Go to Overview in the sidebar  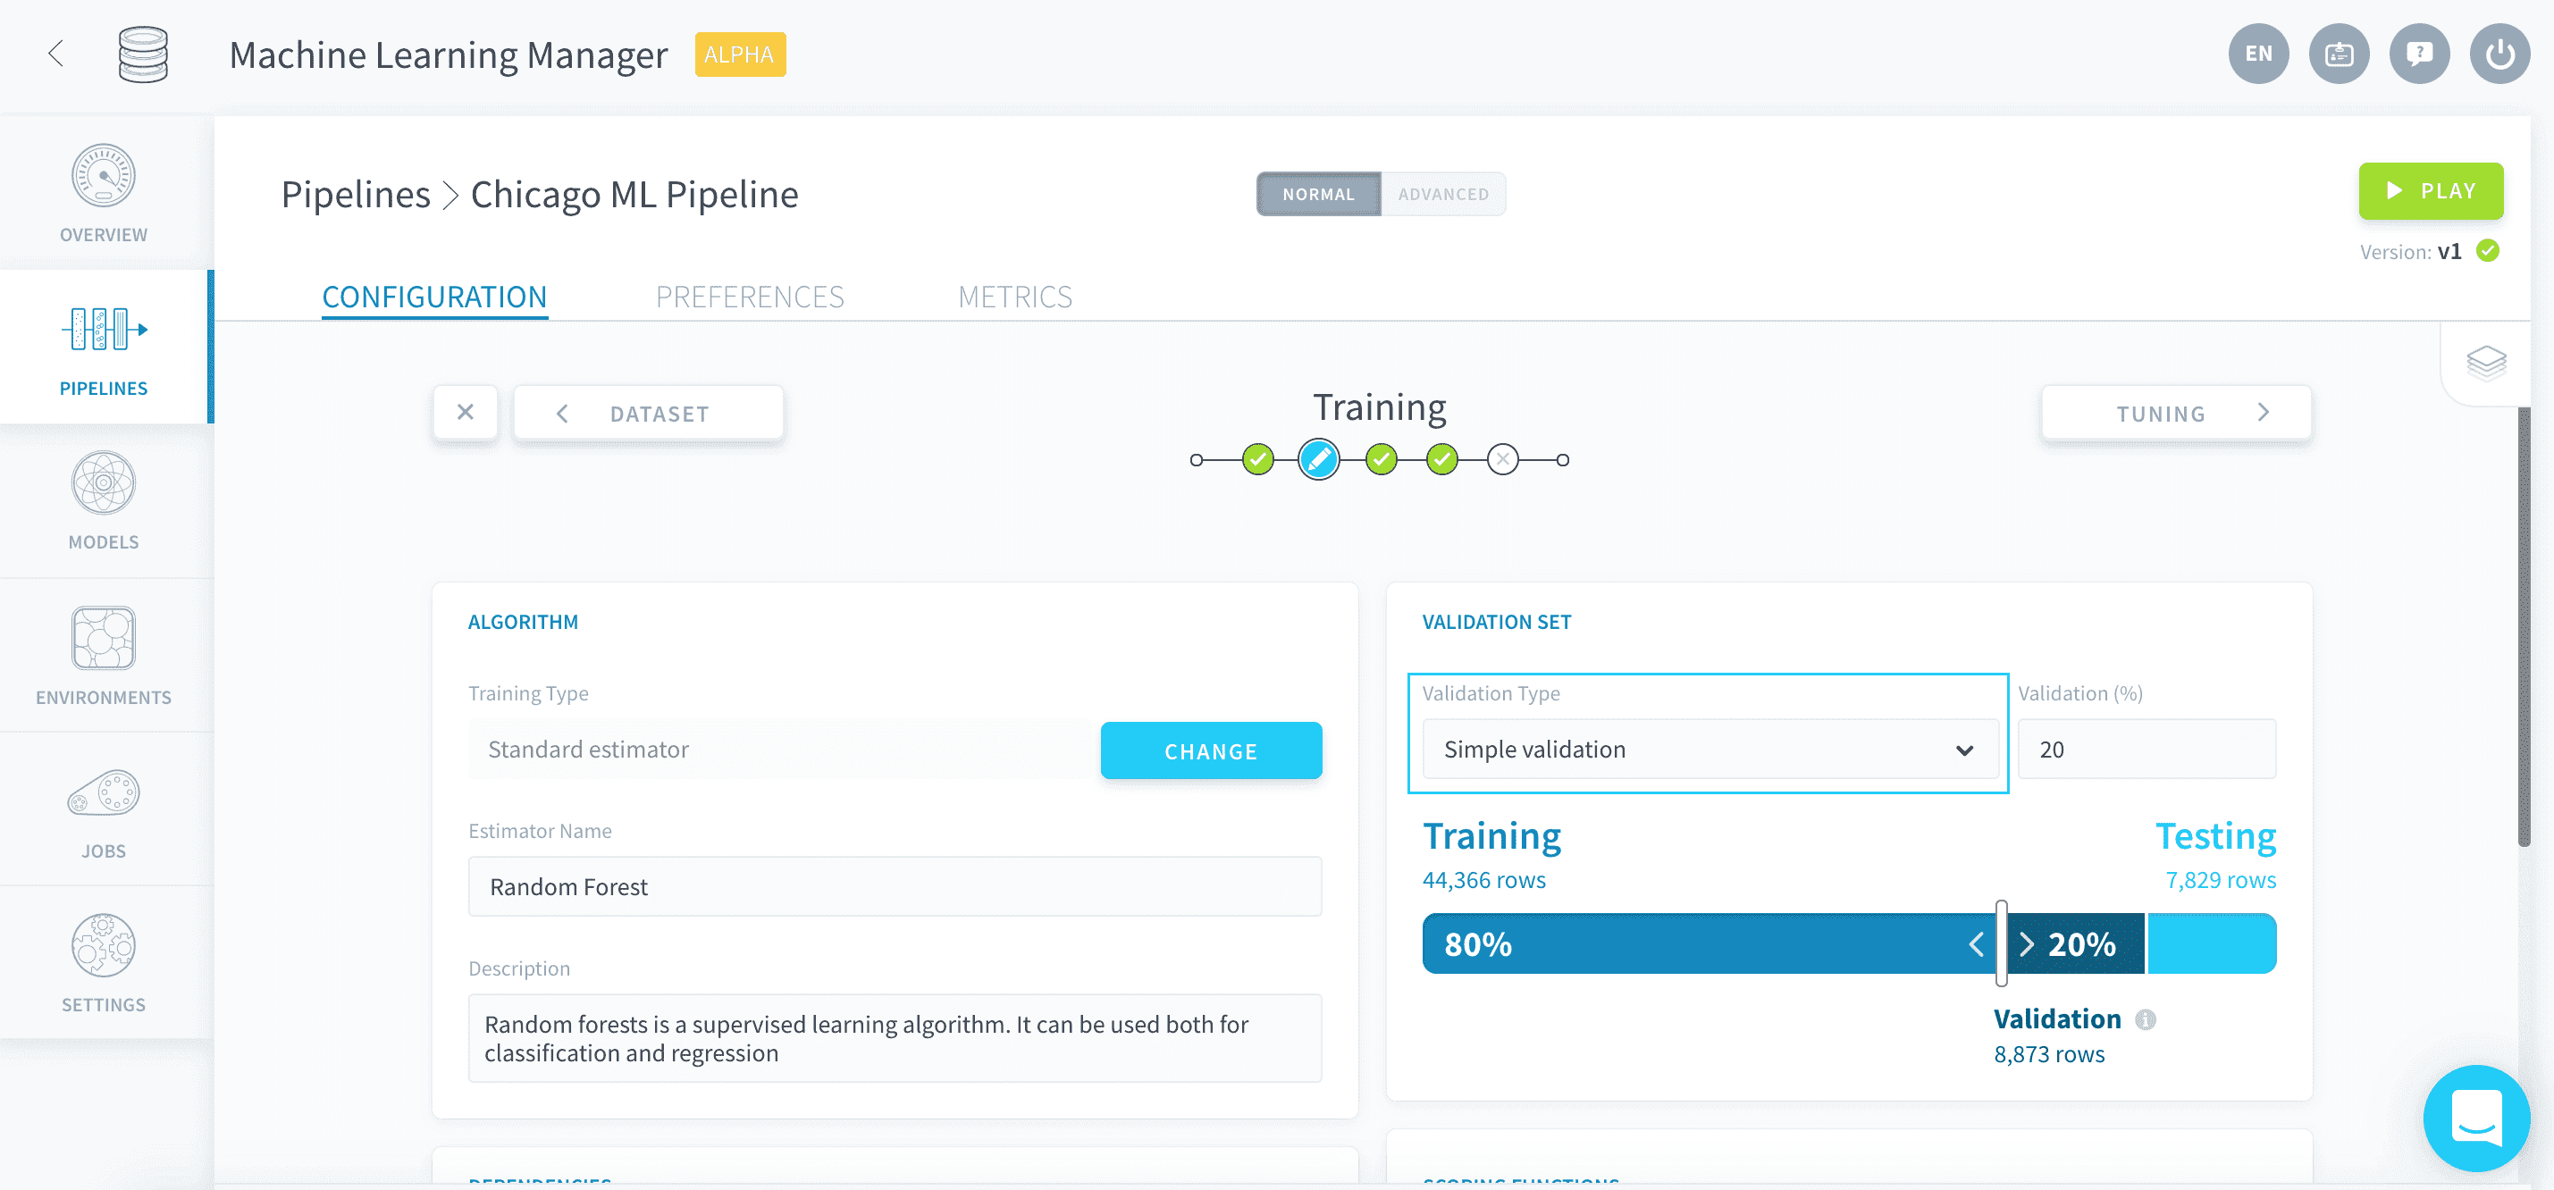click(103, 193)
